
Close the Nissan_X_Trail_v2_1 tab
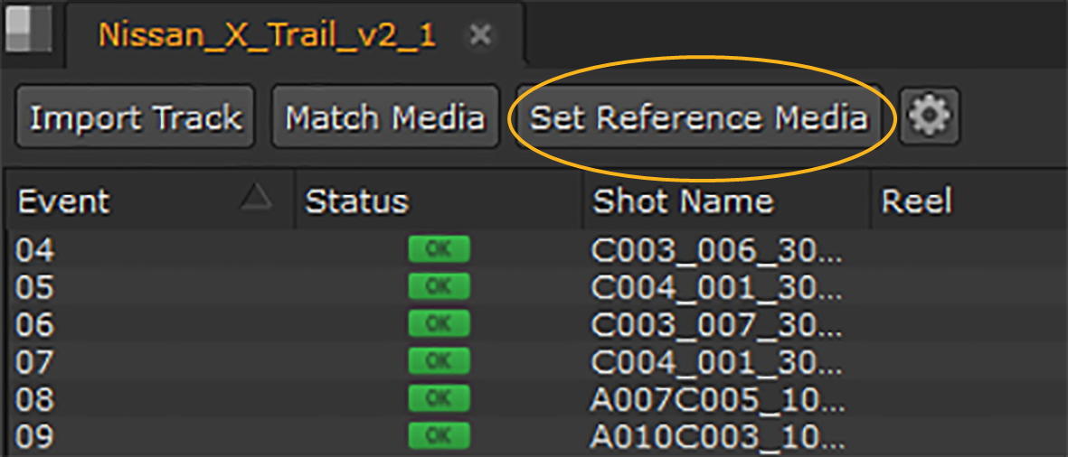[x=481, y=35]
